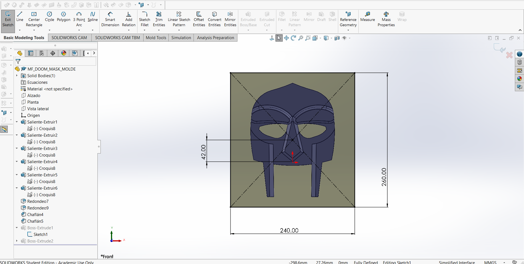
Task: Open Linear Sketch Pattern
Action: pos(179,19)
